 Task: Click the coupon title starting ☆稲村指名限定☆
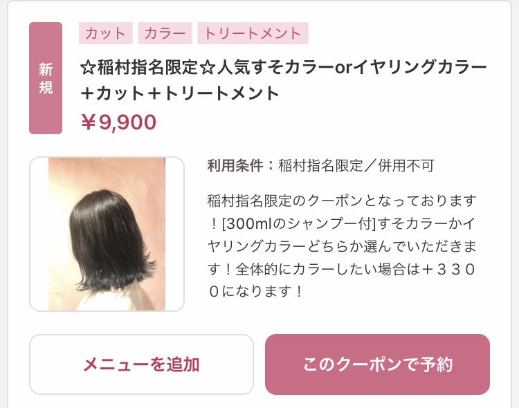(x=283, y=80)
